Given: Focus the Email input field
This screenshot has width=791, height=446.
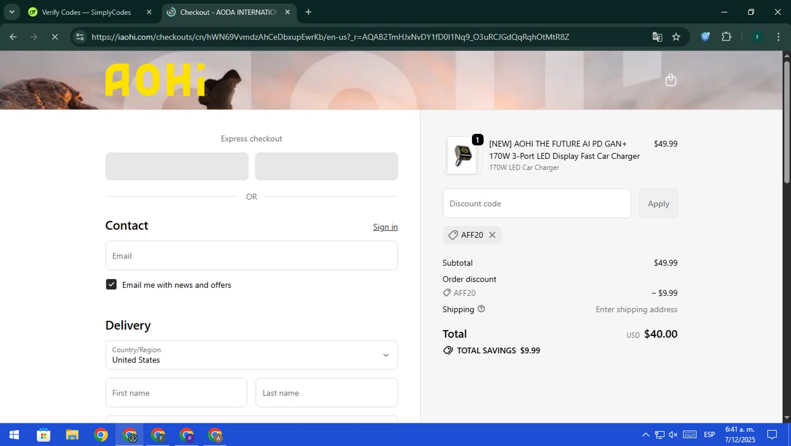Looking at the screenshot, I should click(252, 256).
